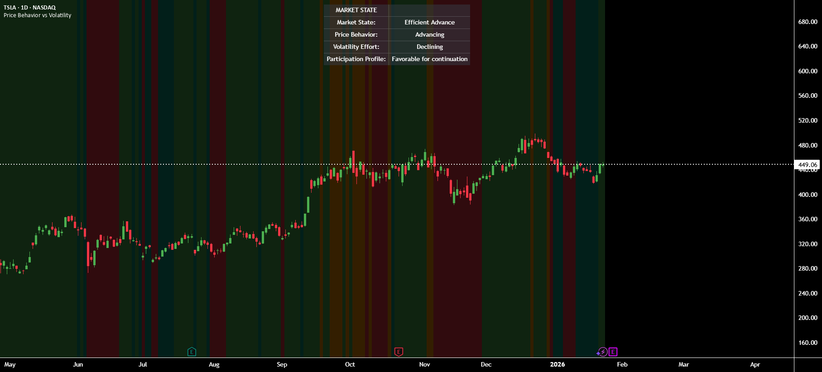Screen dimensions: 822x372
Task: Click the Participation Profile: label
Action: [x=356, y=59]
